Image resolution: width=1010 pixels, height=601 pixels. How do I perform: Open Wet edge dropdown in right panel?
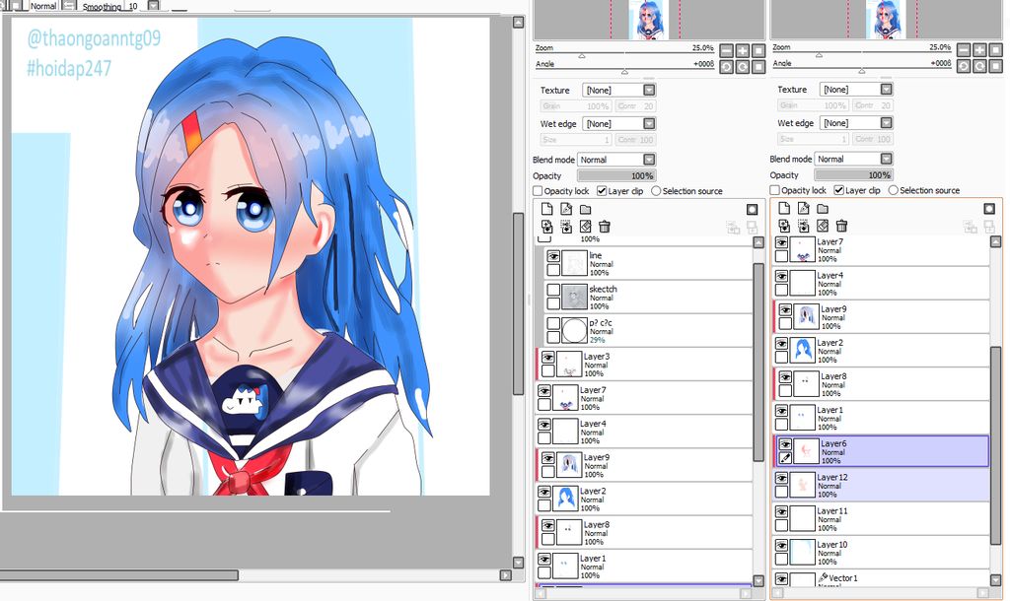pos(887,123)
